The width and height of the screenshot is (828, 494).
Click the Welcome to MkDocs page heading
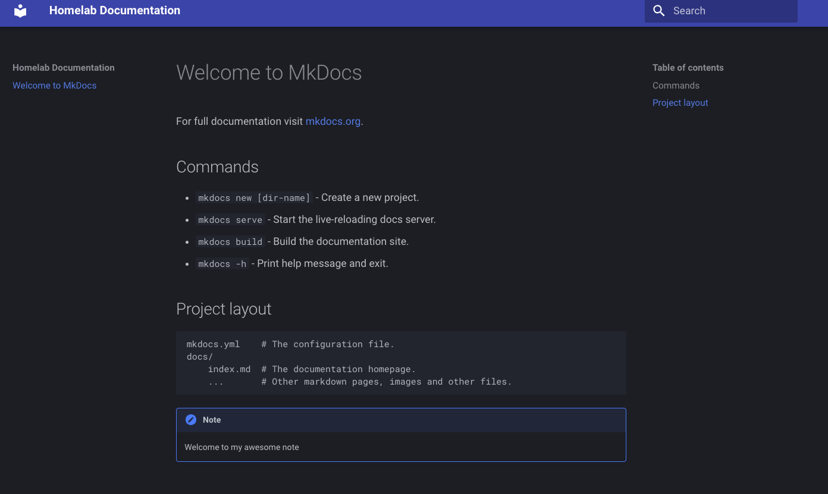pyautogui.click(x=269, y=73)
